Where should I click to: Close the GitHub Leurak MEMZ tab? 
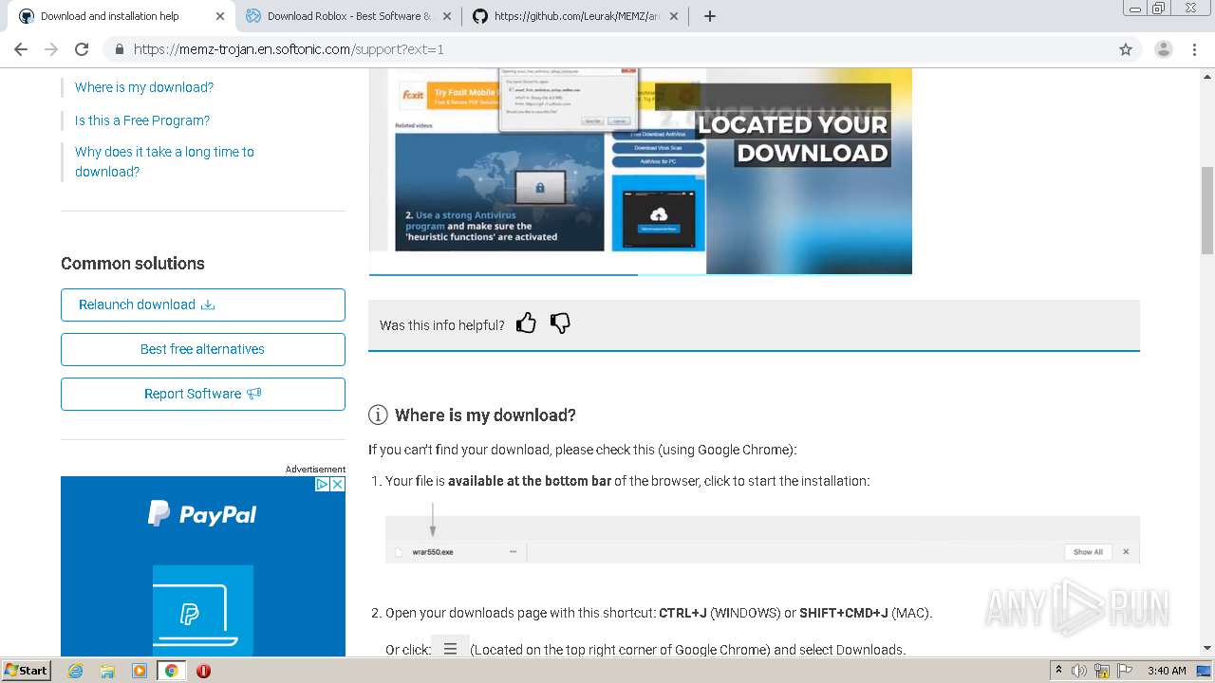[674, 16]
